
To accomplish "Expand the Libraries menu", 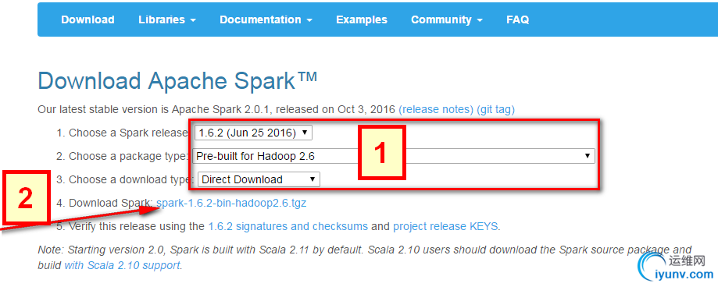I will pyautogui.click(x=167, y=19).
